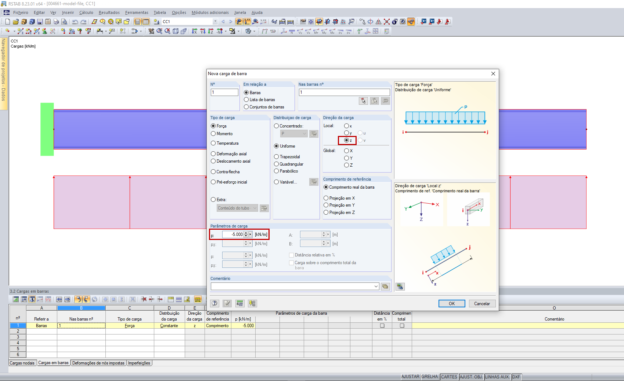Toggle the CARTES status bar button
The image size is (624, 381).
[449, 377]
